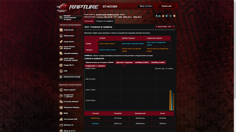Open the Локальна мережа icon
The height and width of the screenshot is (132, 236).
coord(61,107)
